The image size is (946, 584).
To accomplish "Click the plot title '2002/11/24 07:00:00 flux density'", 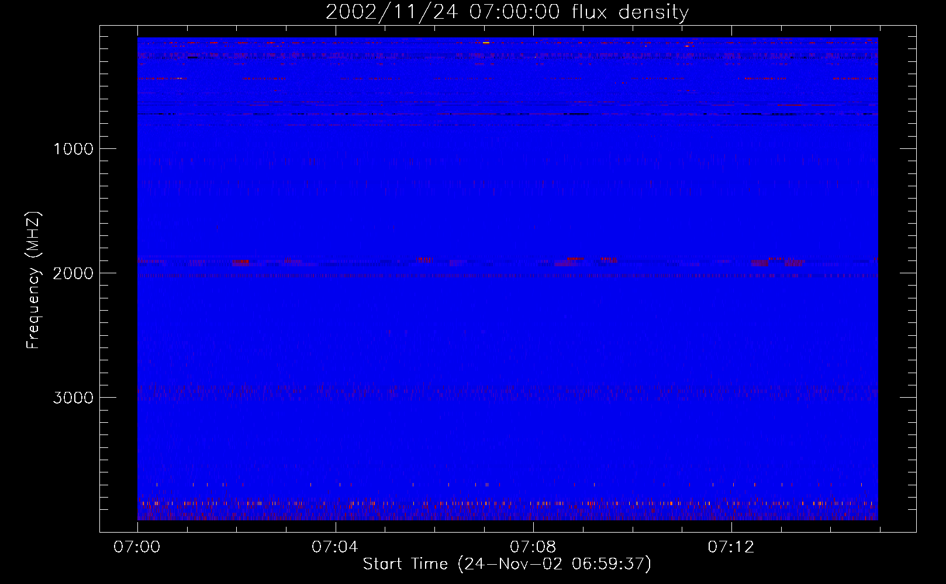I will pos(507,12).
